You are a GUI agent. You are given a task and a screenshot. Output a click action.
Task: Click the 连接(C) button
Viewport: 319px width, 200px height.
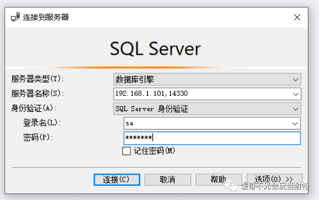117,180
